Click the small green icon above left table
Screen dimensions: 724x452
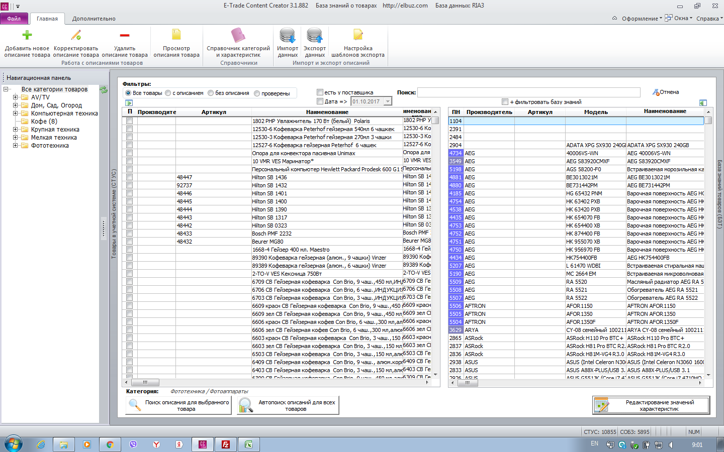point(129,102)
